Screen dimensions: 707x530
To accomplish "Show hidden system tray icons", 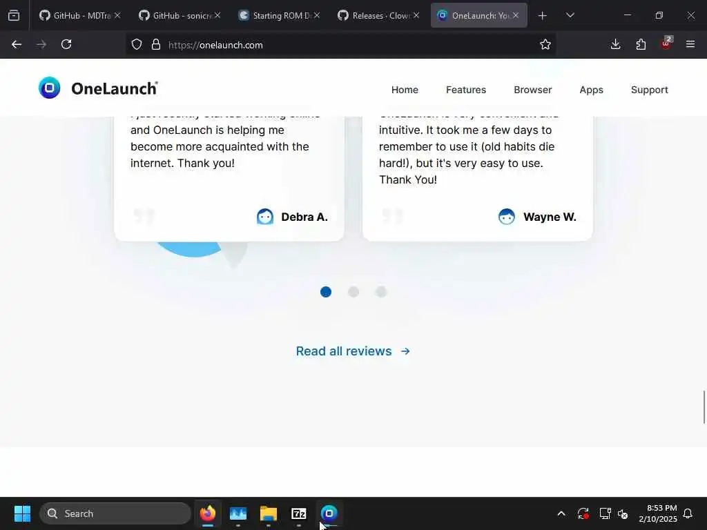I will (561, 513).
